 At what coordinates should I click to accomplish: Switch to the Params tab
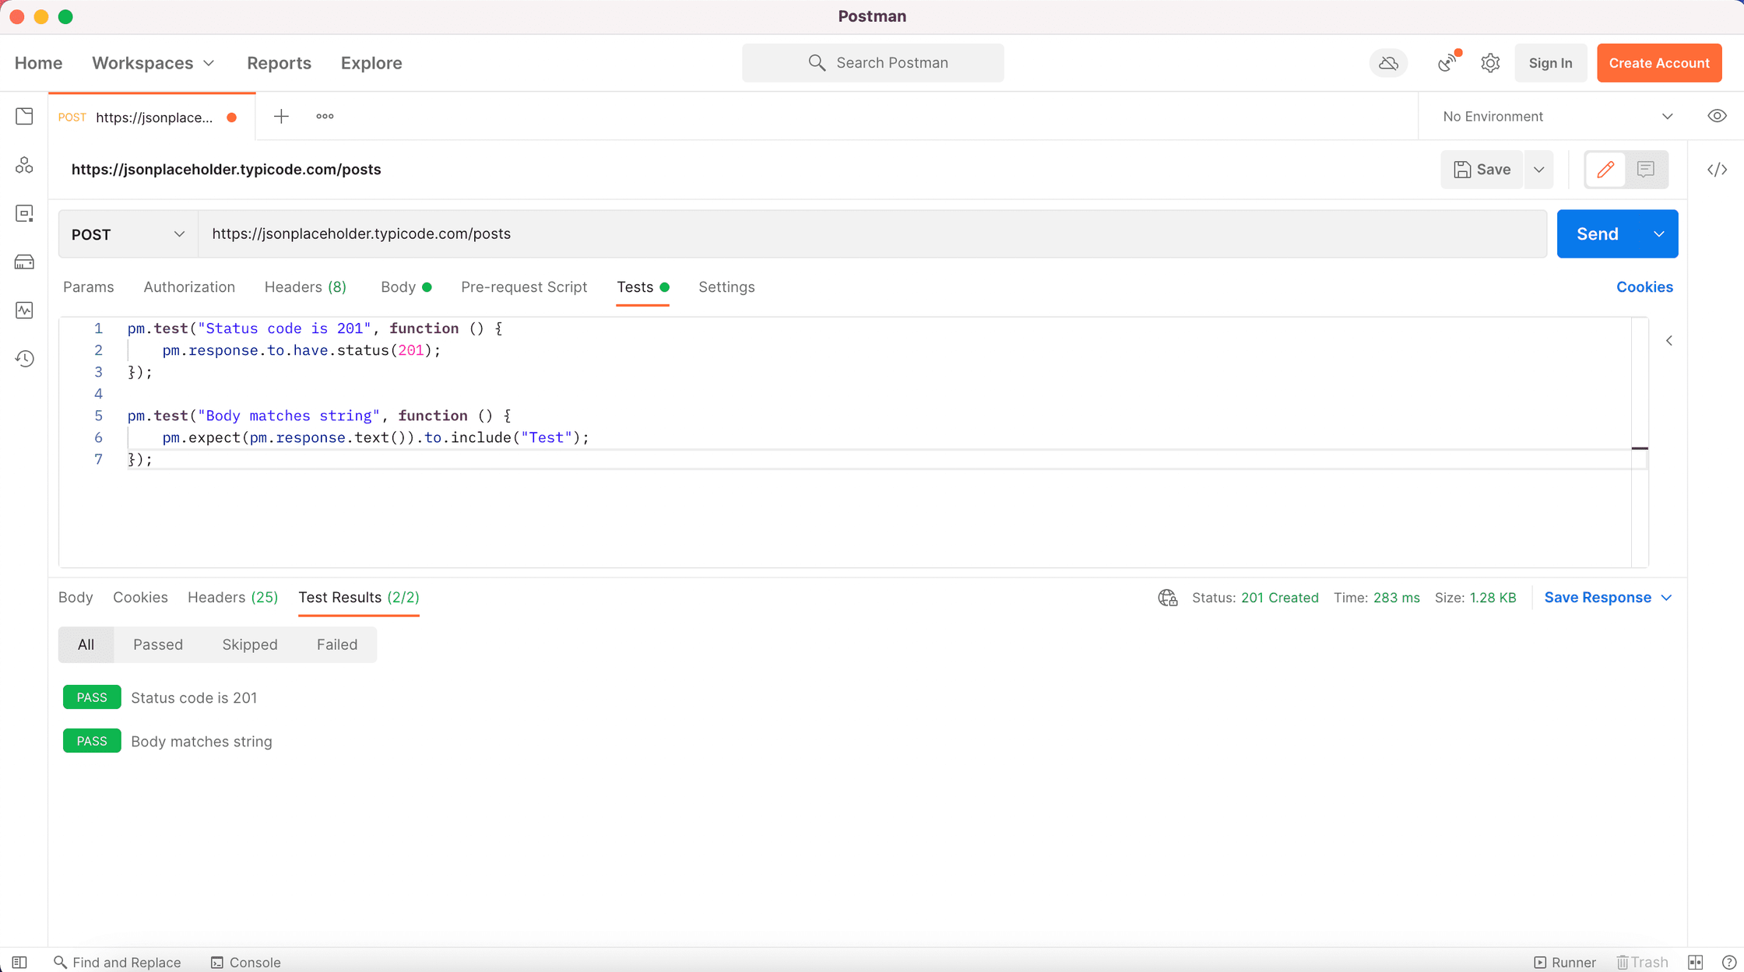coord(88,287)
